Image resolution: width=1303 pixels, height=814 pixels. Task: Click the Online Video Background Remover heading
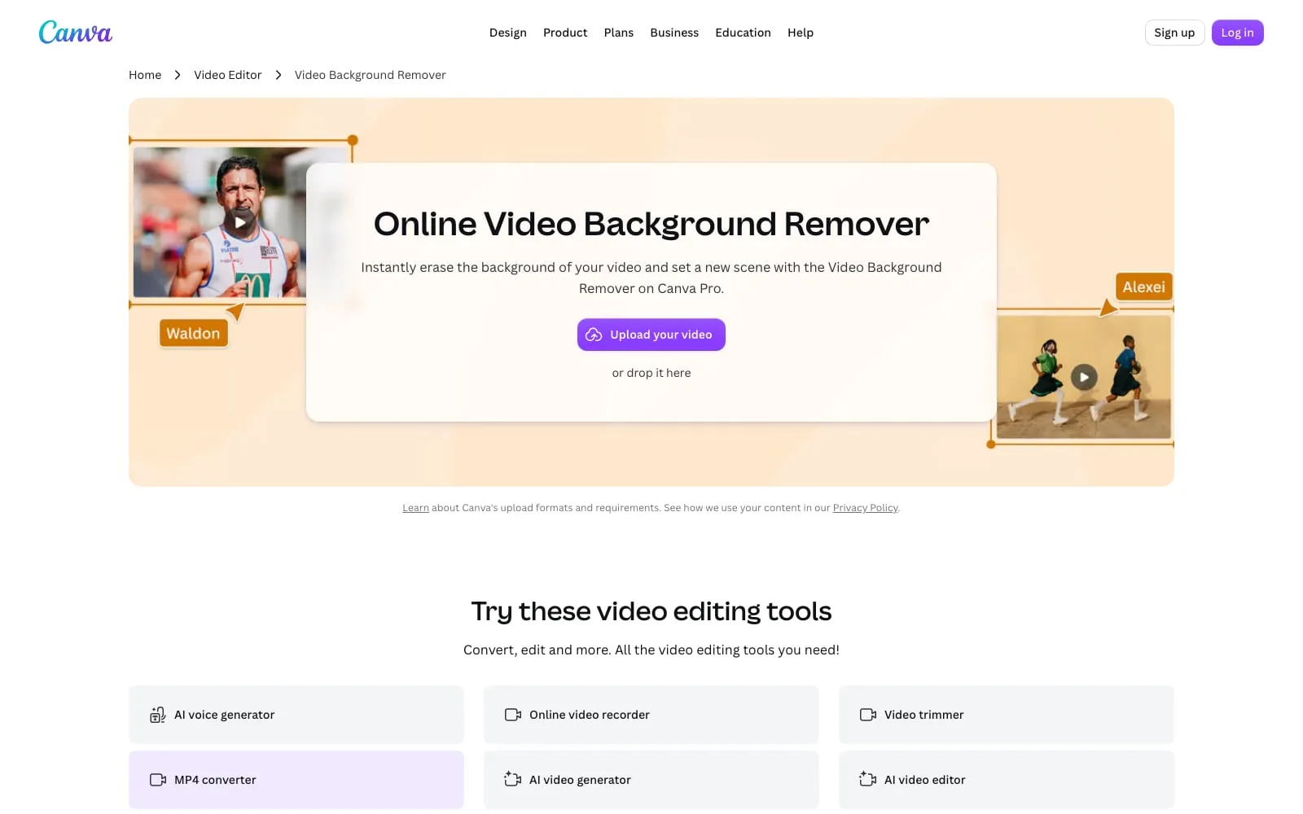[x=651, y=224]
